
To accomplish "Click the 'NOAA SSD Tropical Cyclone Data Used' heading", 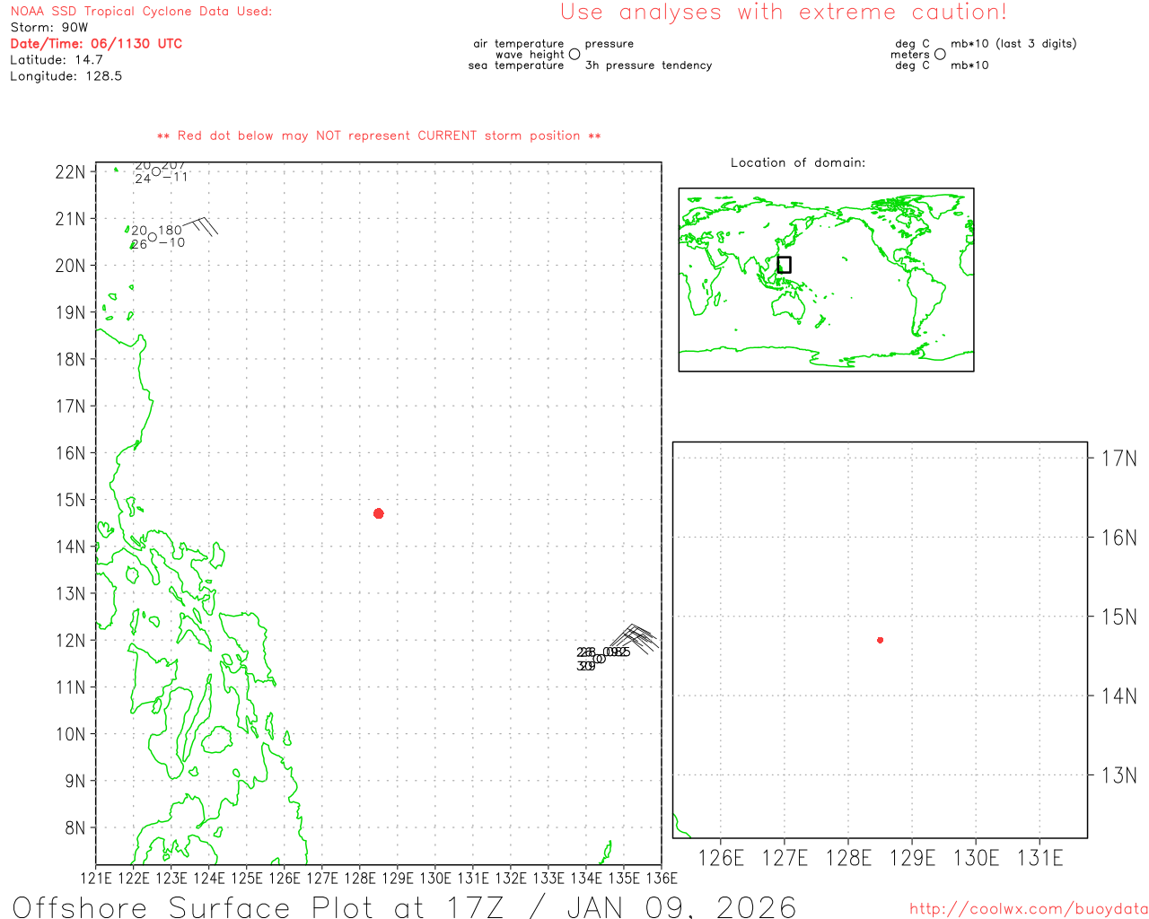I will [x=141, y=12].
